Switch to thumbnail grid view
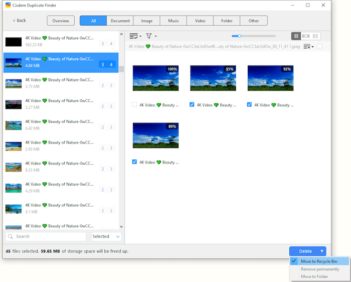351x282 pixels. tap(296, 36)
